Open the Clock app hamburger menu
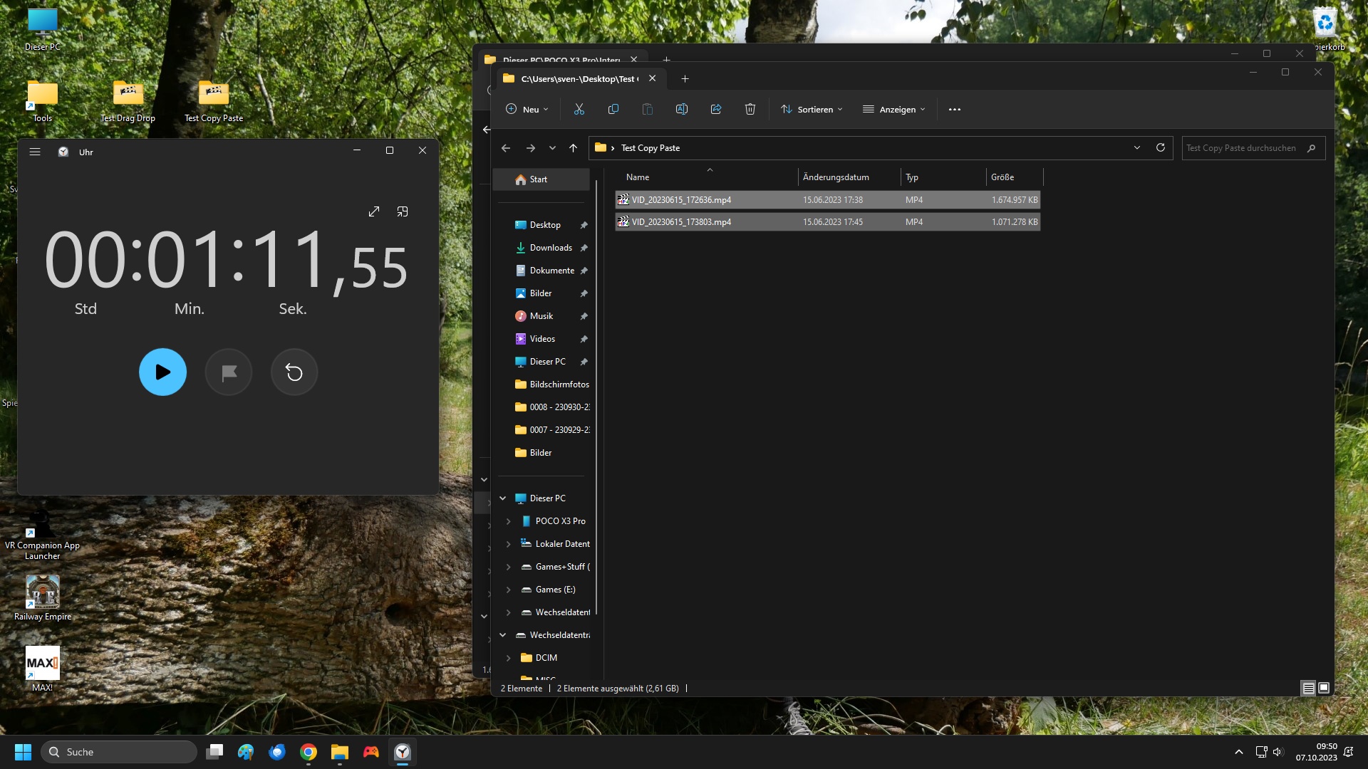The image size is (1368, 769). pyautogui.click(x=35, y=152)
